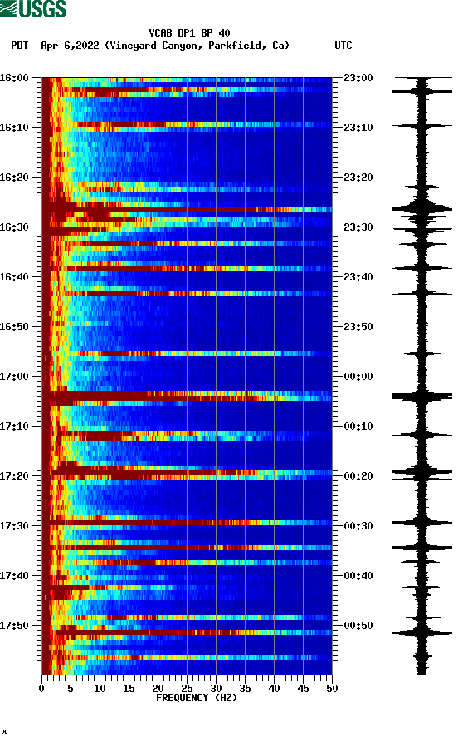Click the 23:00 UTC time label

point(358,78)
